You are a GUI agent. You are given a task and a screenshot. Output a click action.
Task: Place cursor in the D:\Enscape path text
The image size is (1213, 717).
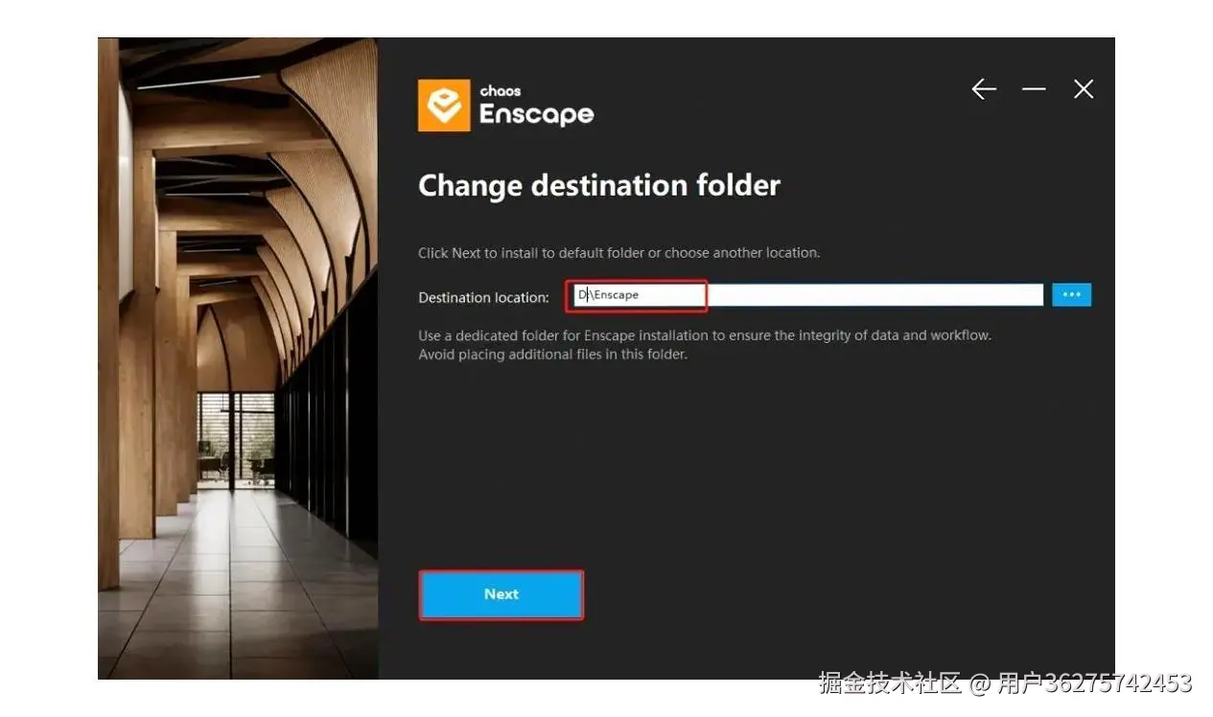click(609, 295)
